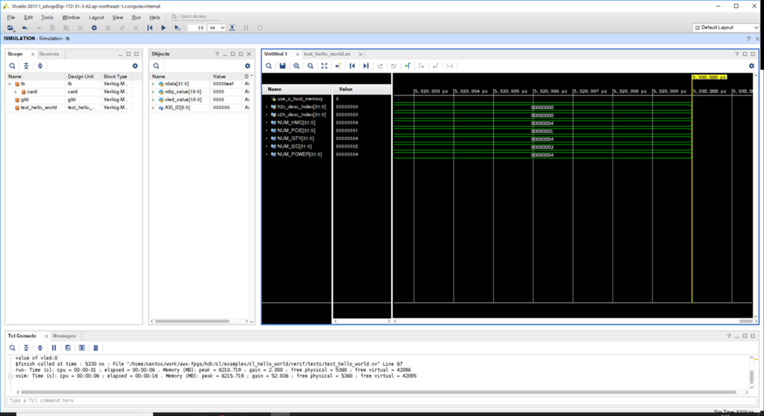Open Objects panel settings gear
This screenshot has width=764, height=416.
(248, 66)
